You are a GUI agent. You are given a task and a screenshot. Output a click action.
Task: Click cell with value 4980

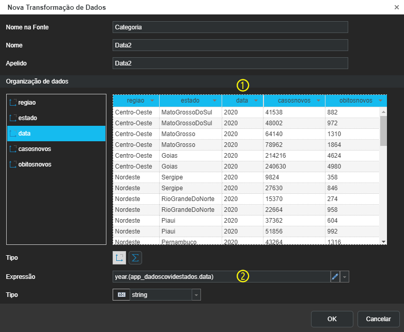[x=352, y=167]
